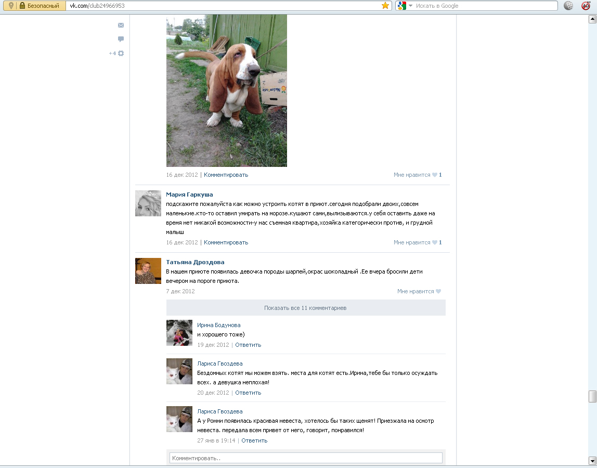Open the Google search engine dropdown

coord(410,6)
